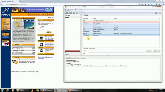Viewport: 165px width, 92px height.
Task: Expand the Base URL dropdown arrow
Action: tap(160, 11)
